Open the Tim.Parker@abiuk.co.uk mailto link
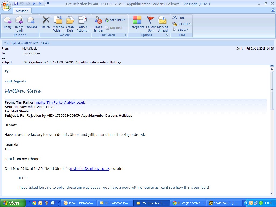The height and width of the screenshot is (207, 276). tap(60, 102)
